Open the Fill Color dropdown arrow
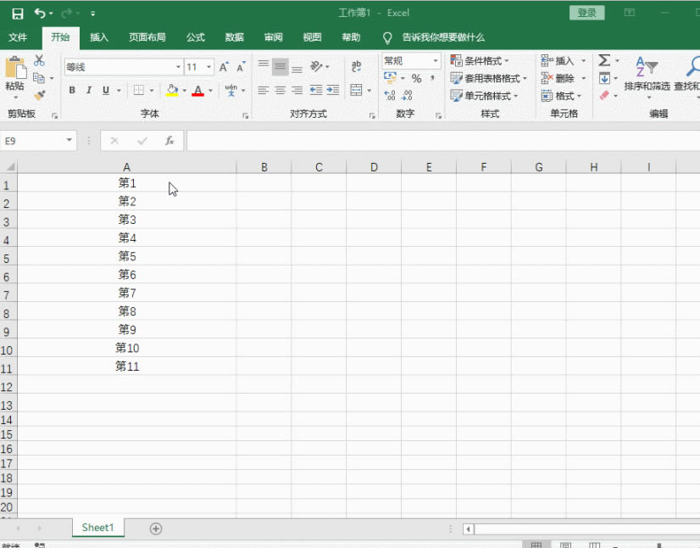Screen dimensions: 700x548 coord(185,90)
